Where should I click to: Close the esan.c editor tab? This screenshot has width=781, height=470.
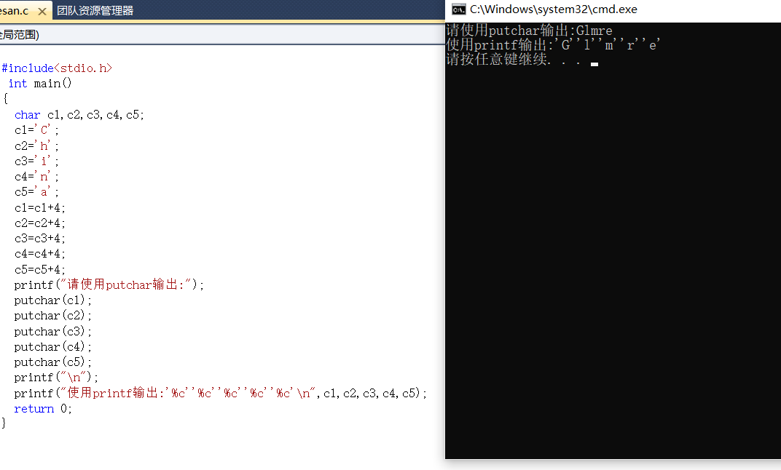point(42,11)
